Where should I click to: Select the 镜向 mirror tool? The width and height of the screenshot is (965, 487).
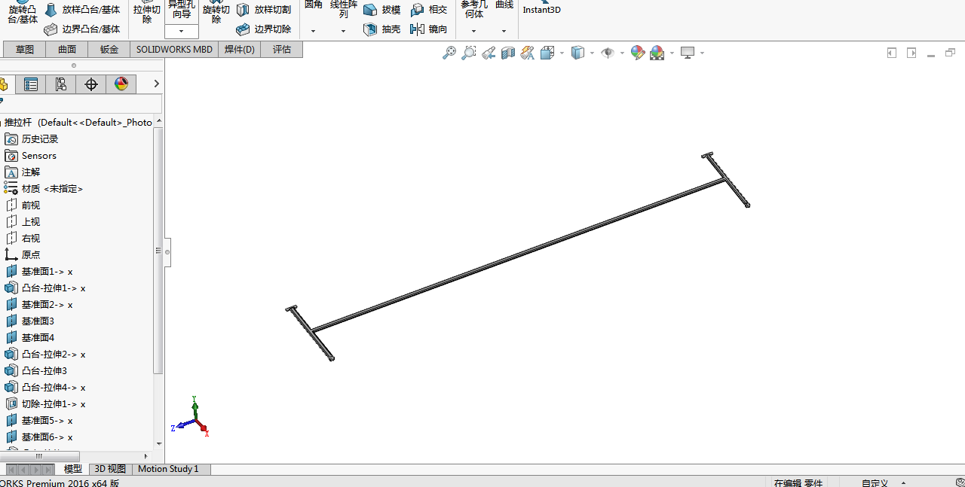tap(428, 29)
